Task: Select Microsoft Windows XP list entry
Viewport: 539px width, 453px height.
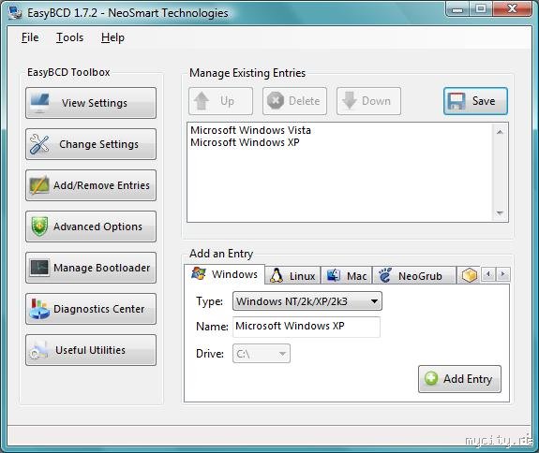Action: pyautogui.click(x=245, y=142)
